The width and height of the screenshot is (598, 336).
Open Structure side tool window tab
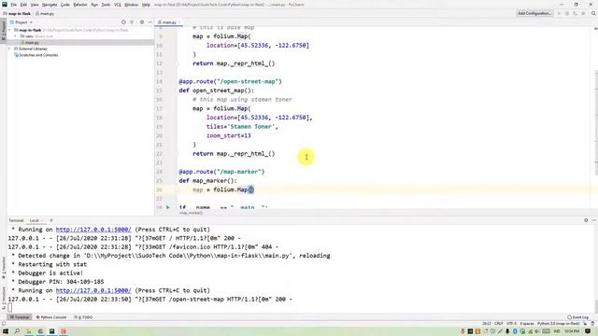(x=4, y=298)
